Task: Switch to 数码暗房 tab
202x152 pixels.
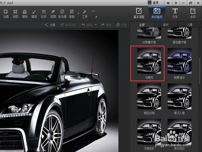Action: [x=157, y=13]
